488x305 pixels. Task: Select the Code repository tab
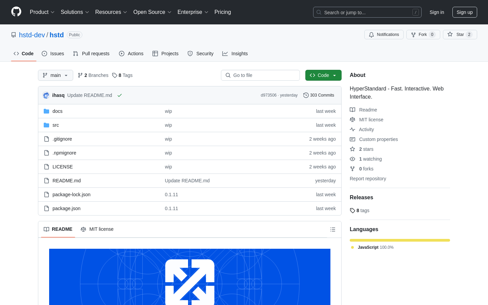pos(24,54)
